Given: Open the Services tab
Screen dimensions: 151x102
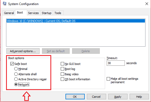Looking at the screenshot, I should 33,13.
